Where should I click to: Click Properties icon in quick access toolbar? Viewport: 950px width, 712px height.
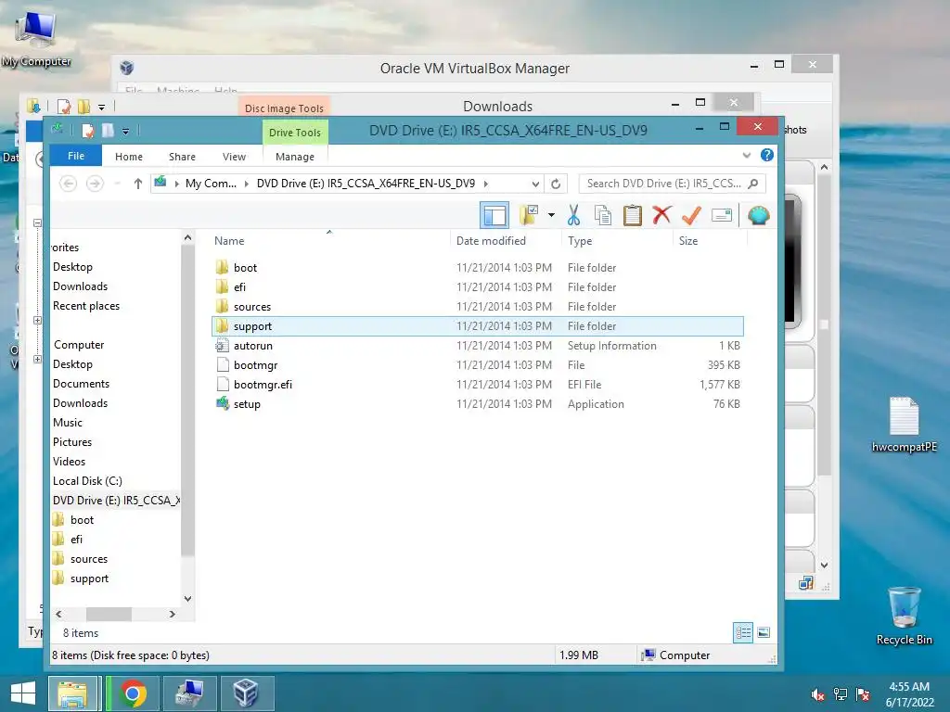pos(88,130)
